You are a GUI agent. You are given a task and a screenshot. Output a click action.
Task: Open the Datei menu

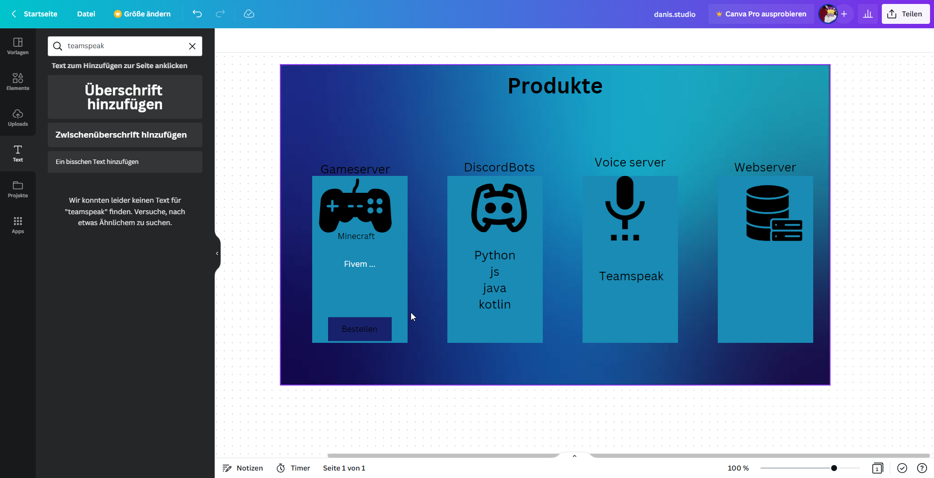click(86, 14)
